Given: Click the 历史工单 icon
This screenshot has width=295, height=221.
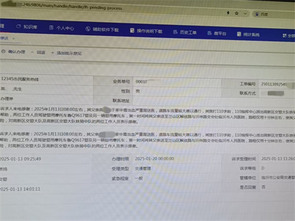Looking at the screenshot, I should 175,32.
